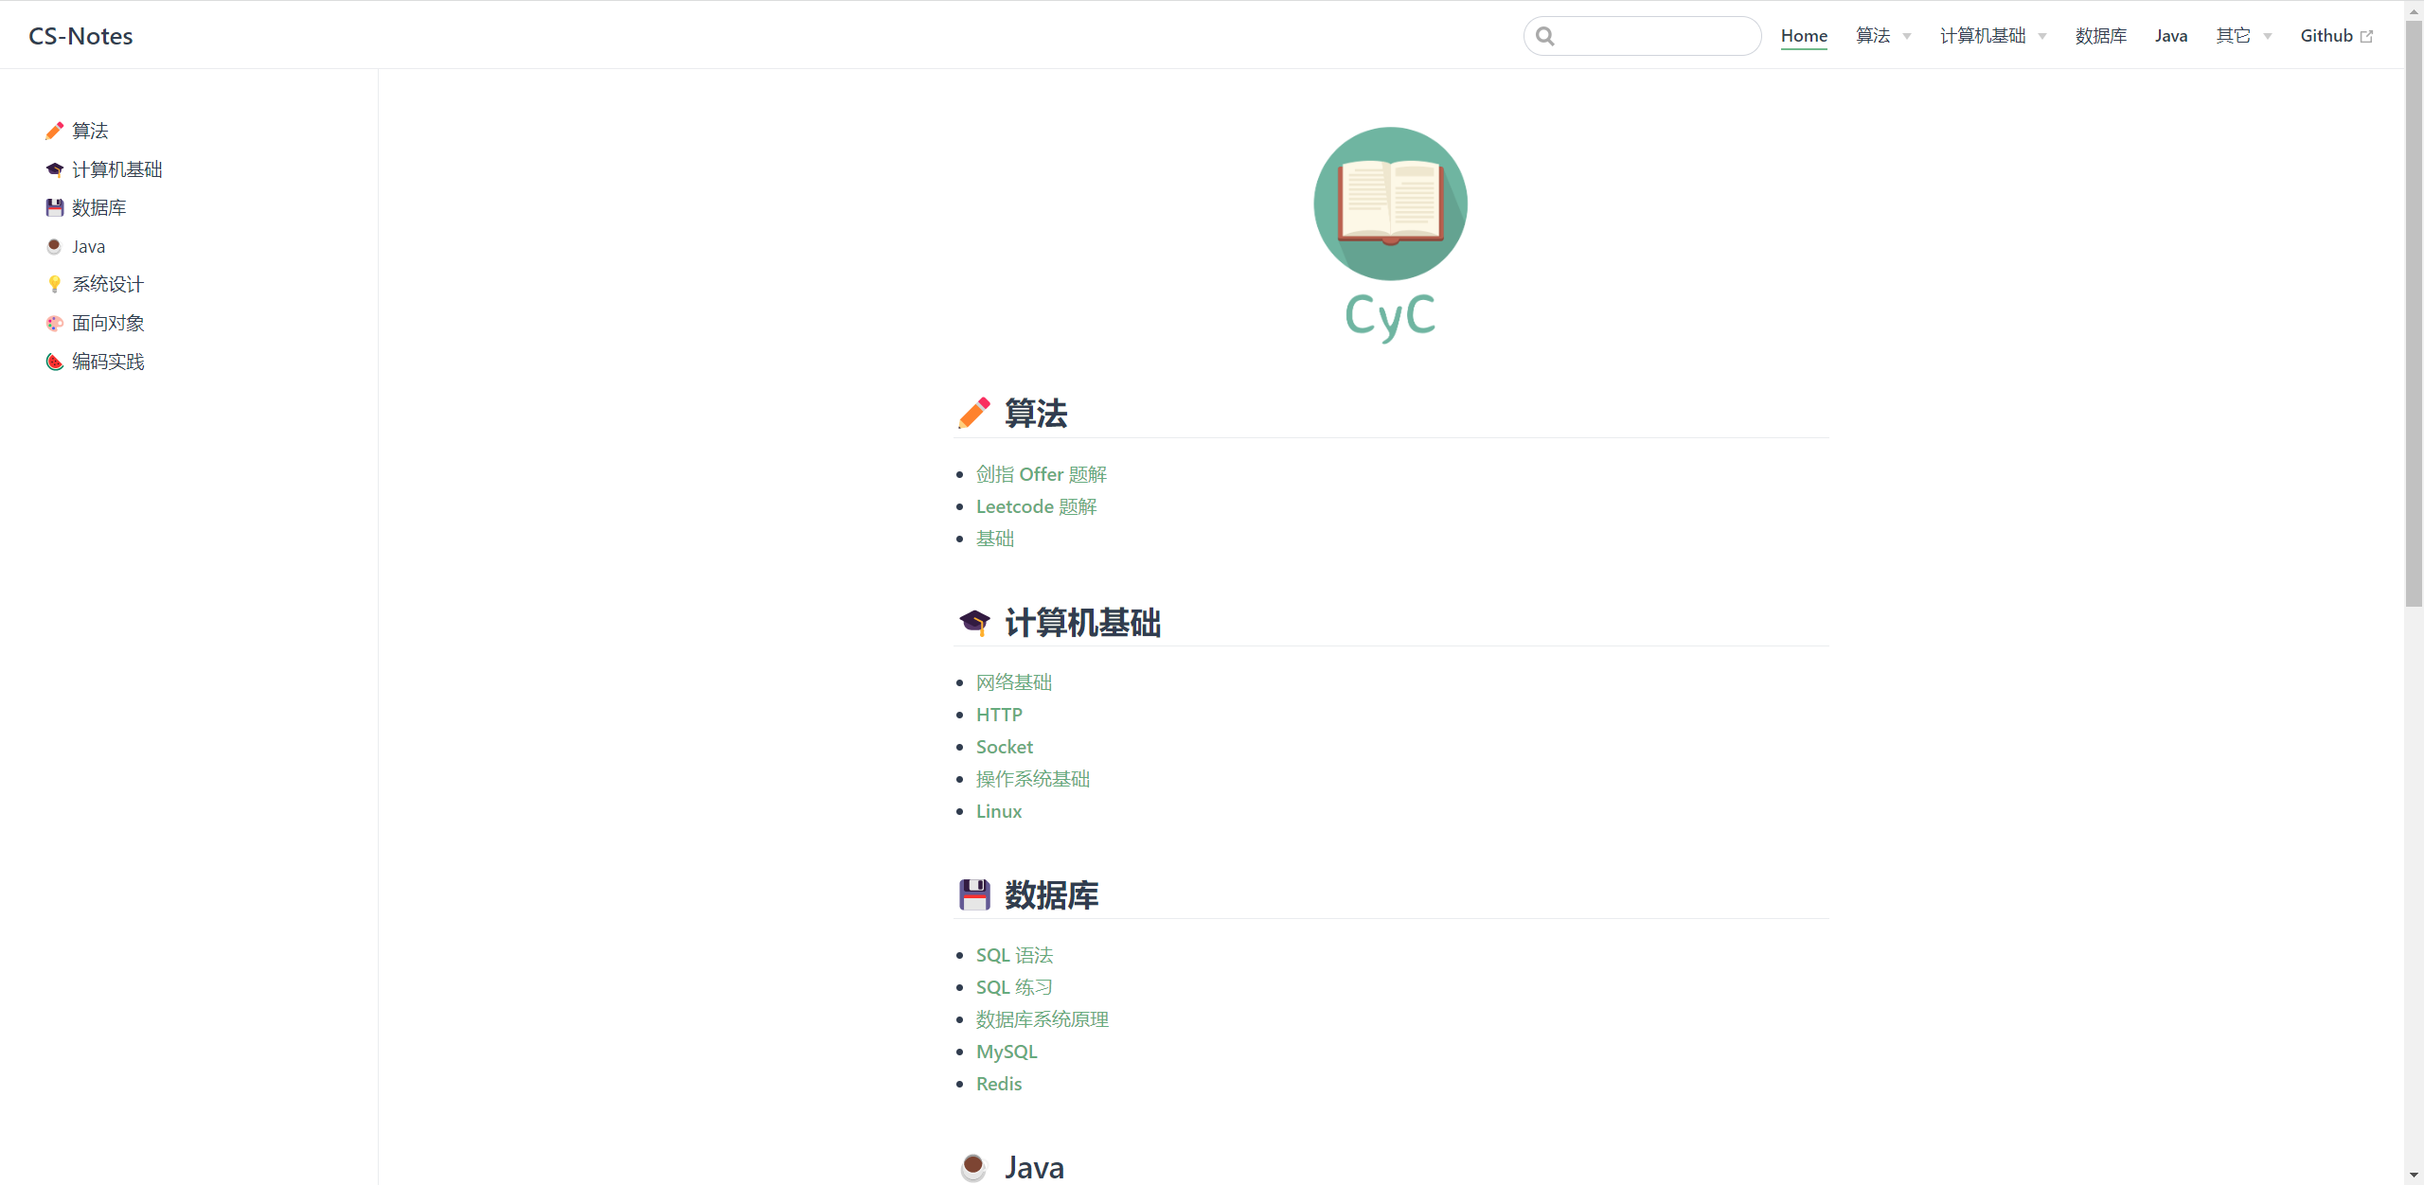Click the light bulb icon beside sidebar 系统设计
This screenshot has height=1185, width=2424.
[x=55, y=284]
